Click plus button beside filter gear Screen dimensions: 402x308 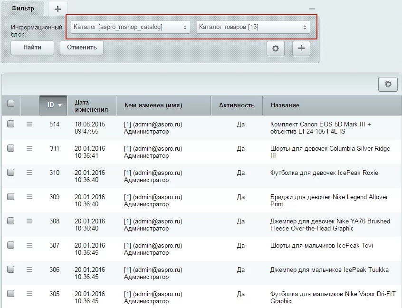[x=301, y=48]
